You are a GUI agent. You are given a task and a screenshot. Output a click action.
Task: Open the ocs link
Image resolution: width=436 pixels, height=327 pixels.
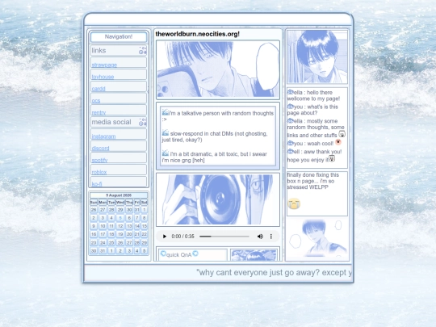[x=95, y=101]
